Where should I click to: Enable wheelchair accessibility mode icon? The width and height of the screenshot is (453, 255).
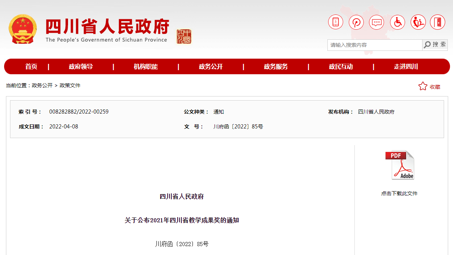397,22
